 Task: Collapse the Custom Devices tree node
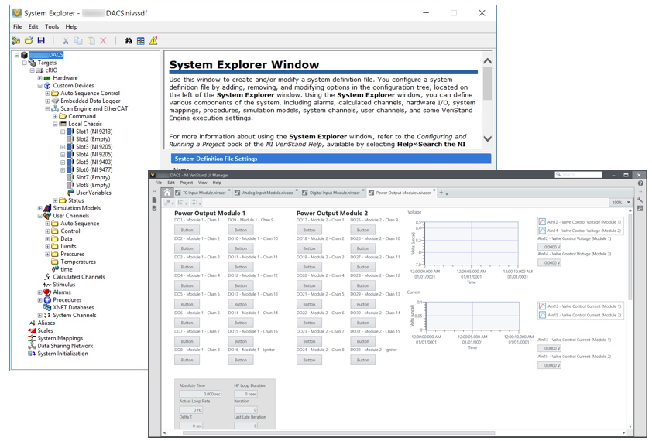40,86
